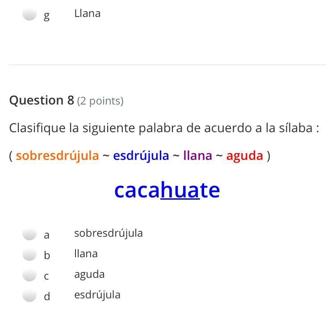Choose radio button for option c
This screenshot has width=335, height=335.
(29, 275)
